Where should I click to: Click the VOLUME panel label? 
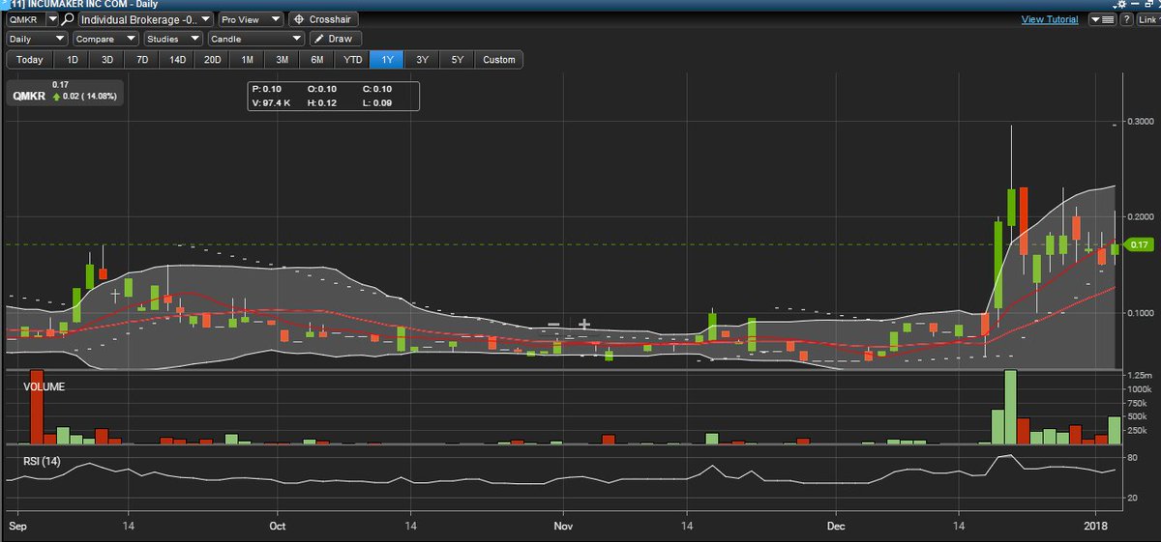[x=43, y=386]
